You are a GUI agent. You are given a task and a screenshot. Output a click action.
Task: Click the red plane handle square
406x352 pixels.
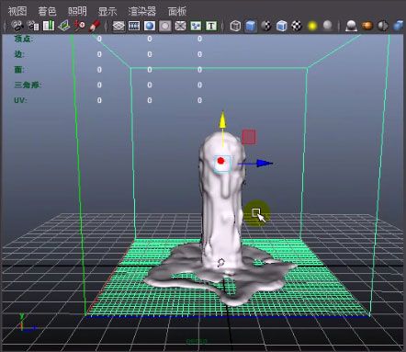[x=249, y=137]
